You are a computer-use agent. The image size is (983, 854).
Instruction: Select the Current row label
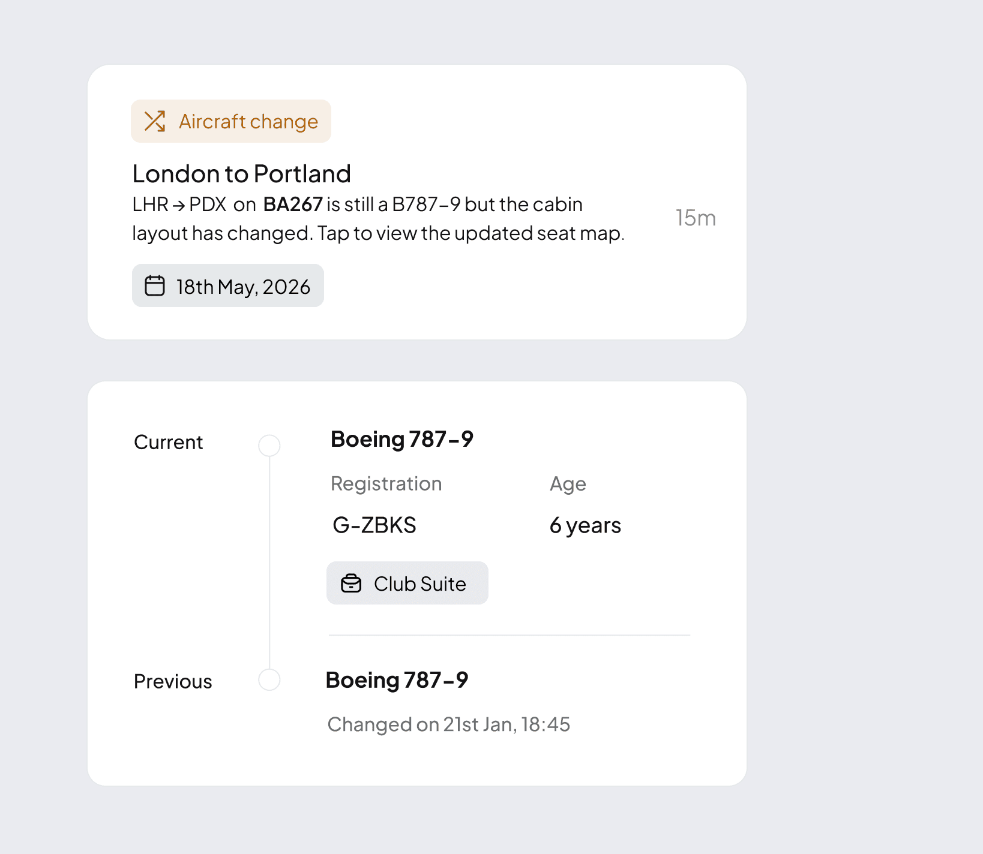169,443
